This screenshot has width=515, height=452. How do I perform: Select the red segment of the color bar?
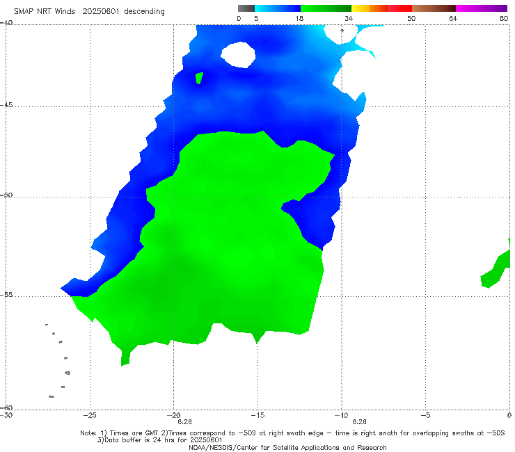click(399, 8)
